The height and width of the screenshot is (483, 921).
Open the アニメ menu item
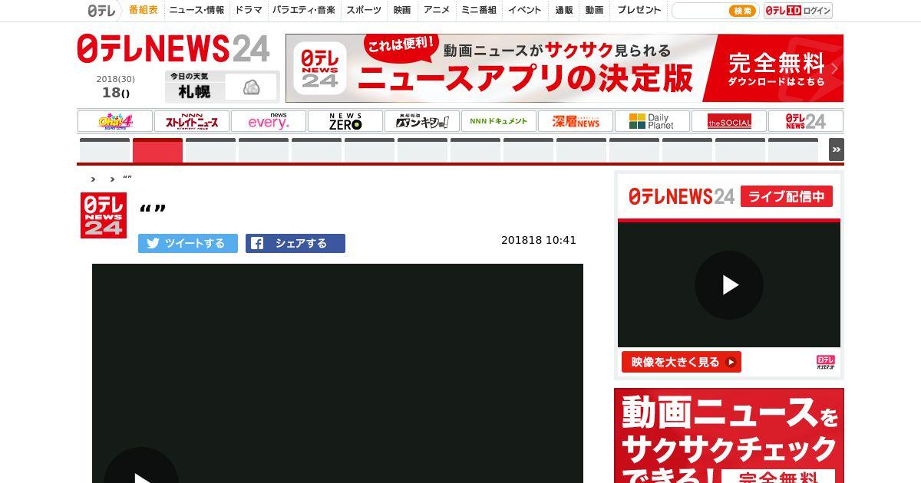point(437,10)
